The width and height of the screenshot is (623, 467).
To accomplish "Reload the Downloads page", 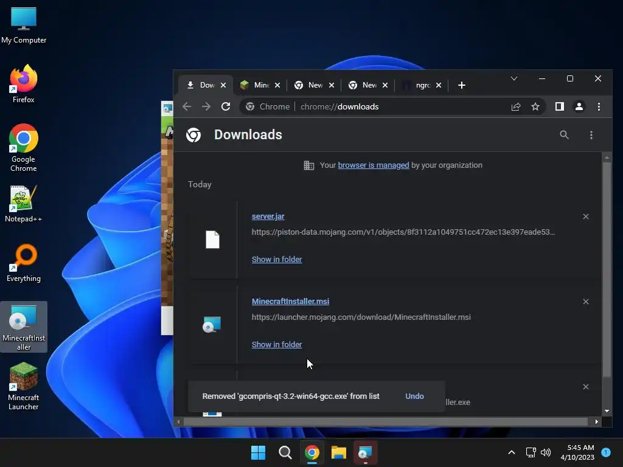I will point(226,106).
